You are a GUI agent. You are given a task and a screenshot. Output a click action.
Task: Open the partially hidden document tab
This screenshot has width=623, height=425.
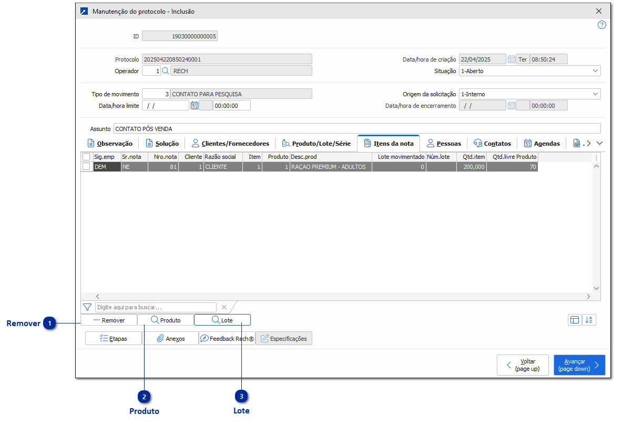(x=577, y=144)
